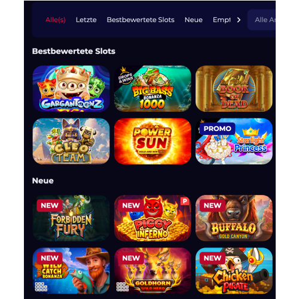This screenshot has height=299, width=299.
Task: Launch Big Bass Bonanza 1000 game
Action: pos(152,89)
